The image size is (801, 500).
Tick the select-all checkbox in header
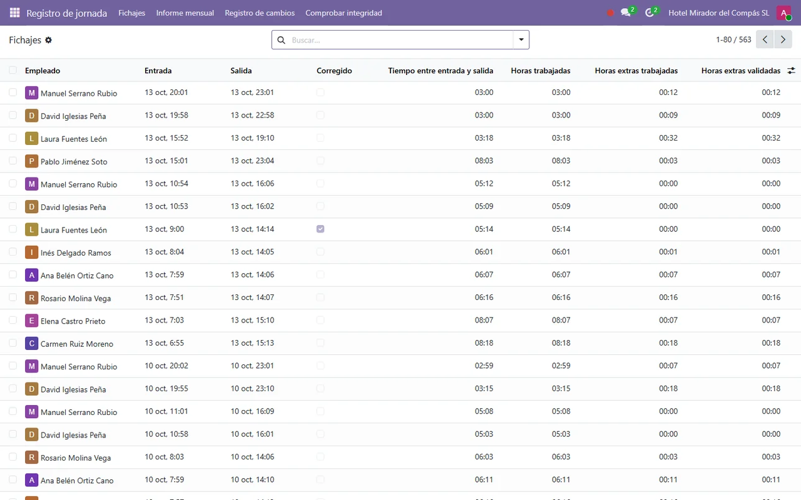pyautogui.click(x=13, y=71)
